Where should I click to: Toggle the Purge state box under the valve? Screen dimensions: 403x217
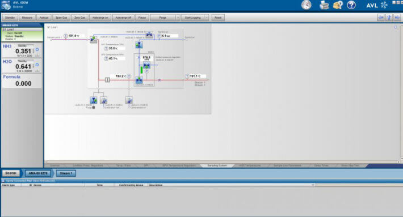(x=94, y=108)
